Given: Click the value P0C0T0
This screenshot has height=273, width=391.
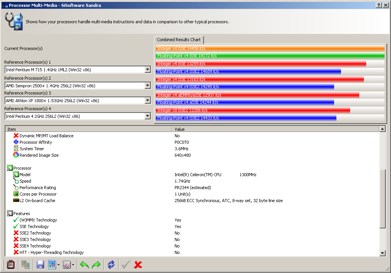Looking at the screenshot, I should pyautogui.click(x=182, y=142).
